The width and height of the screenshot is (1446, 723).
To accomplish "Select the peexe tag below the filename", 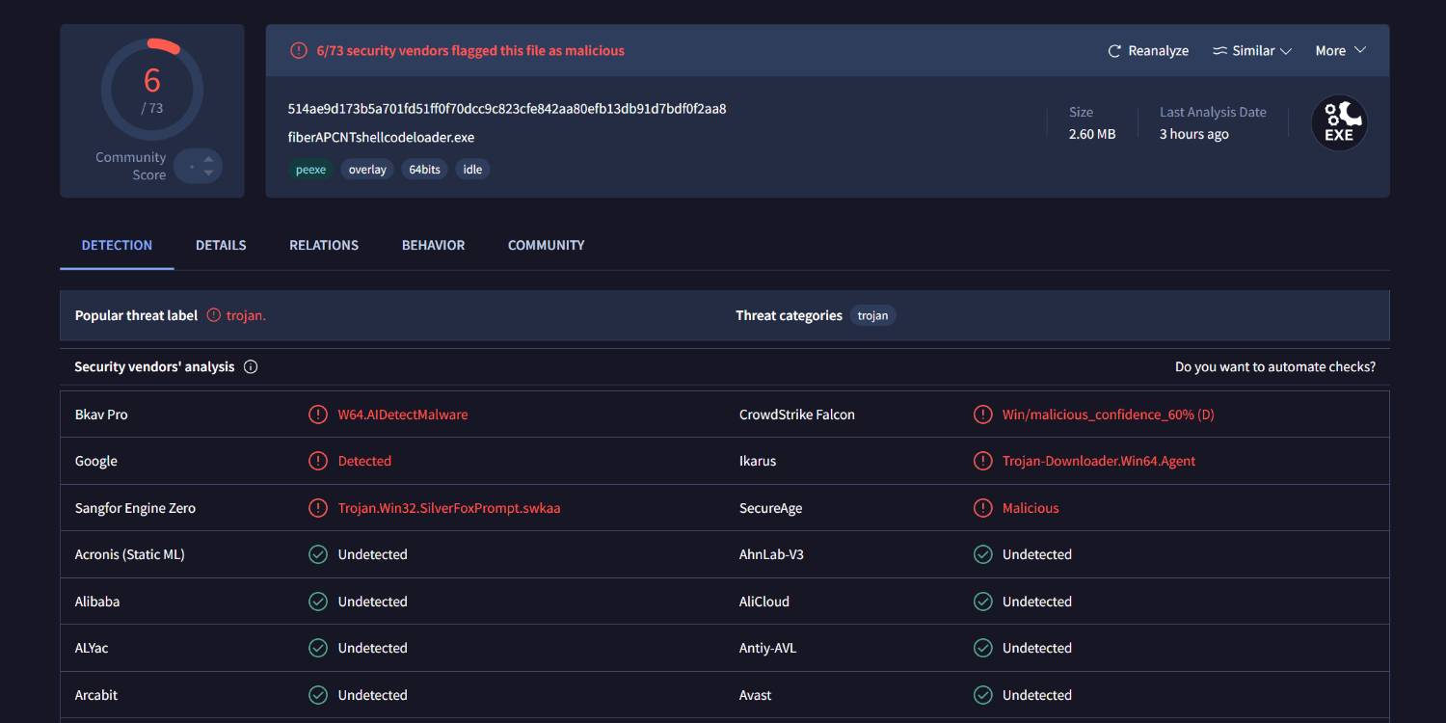I will (310, 169).
